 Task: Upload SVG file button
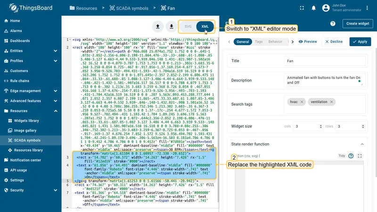(158, 26)
